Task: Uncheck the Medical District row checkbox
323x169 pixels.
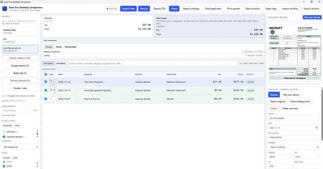Action: tap(46, 99)
